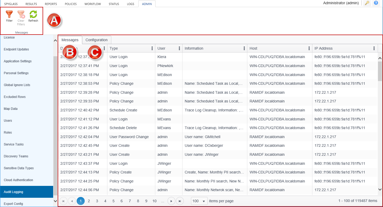
Task: Open the items per page dropdown
Action: (199, 201)
